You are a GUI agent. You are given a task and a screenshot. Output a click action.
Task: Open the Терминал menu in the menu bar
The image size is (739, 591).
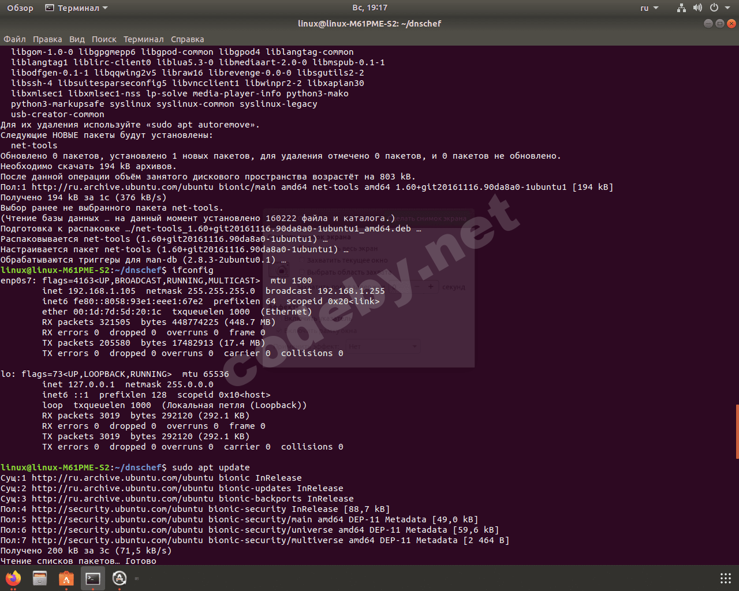coord(143,39)
